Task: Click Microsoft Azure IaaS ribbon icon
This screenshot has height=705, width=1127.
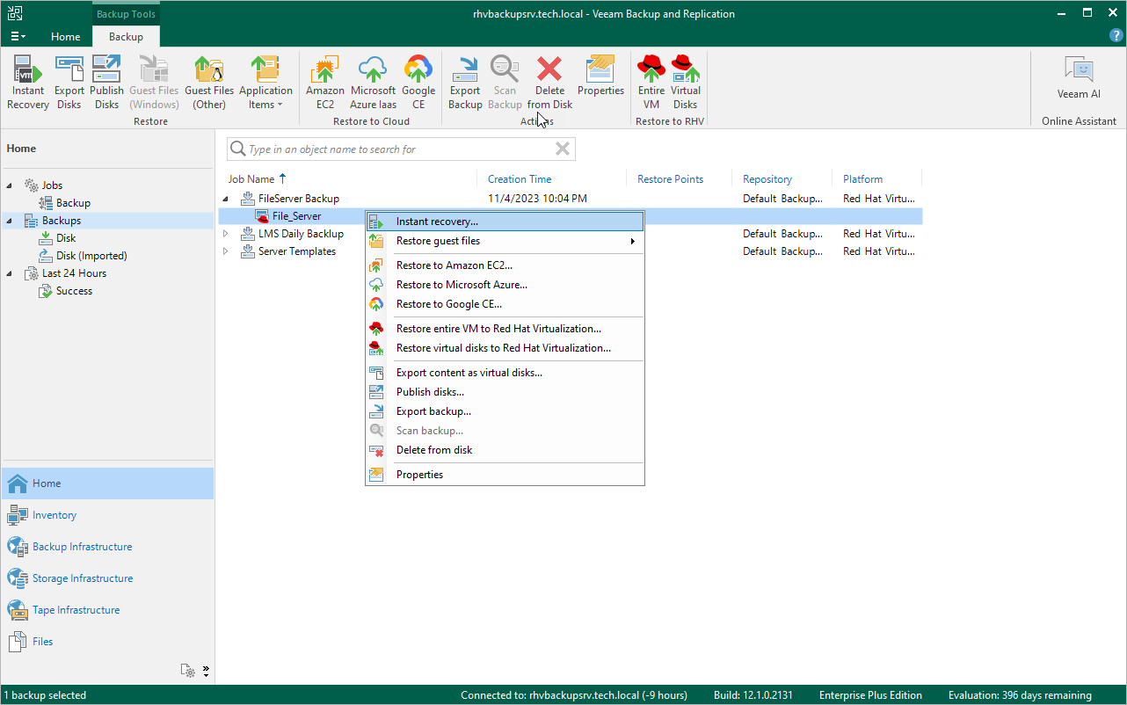Action: [x=373, y=83]
